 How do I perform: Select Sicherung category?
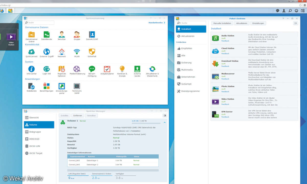191,63
